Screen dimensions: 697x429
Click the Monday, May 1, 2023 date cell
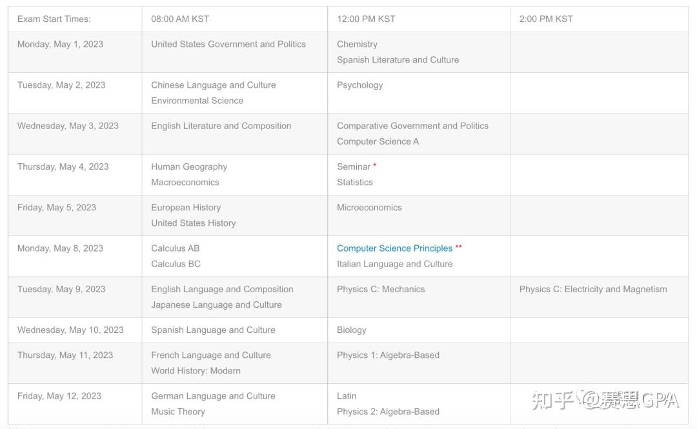coord(60,45)
